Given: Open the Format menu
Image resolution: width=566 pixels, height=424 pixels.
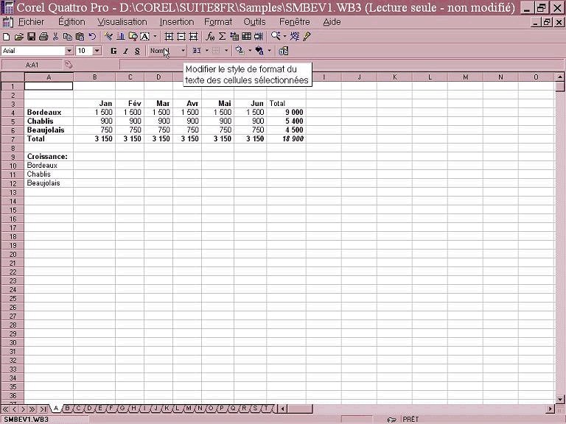Looking at the screenshot, I should click(218, 22).
